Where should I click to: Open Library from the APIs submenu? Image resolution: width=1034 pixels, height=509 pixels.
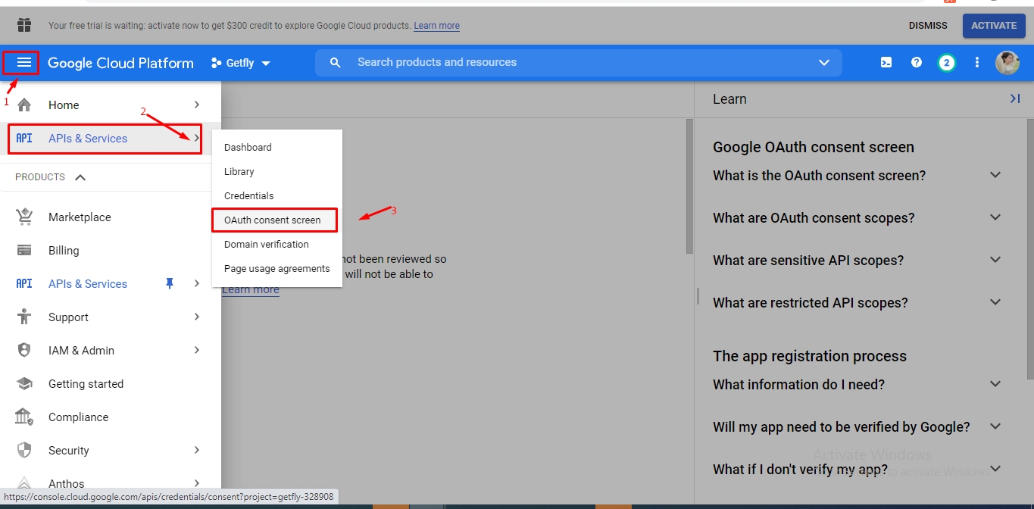(239, 172)
